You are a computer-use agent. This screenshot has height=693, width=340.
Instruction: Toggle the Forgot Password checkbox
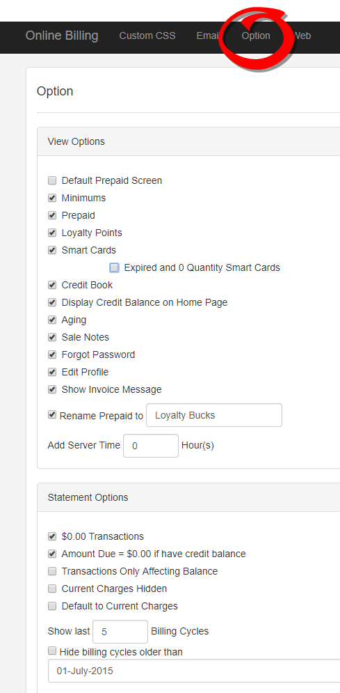(52, 355)
